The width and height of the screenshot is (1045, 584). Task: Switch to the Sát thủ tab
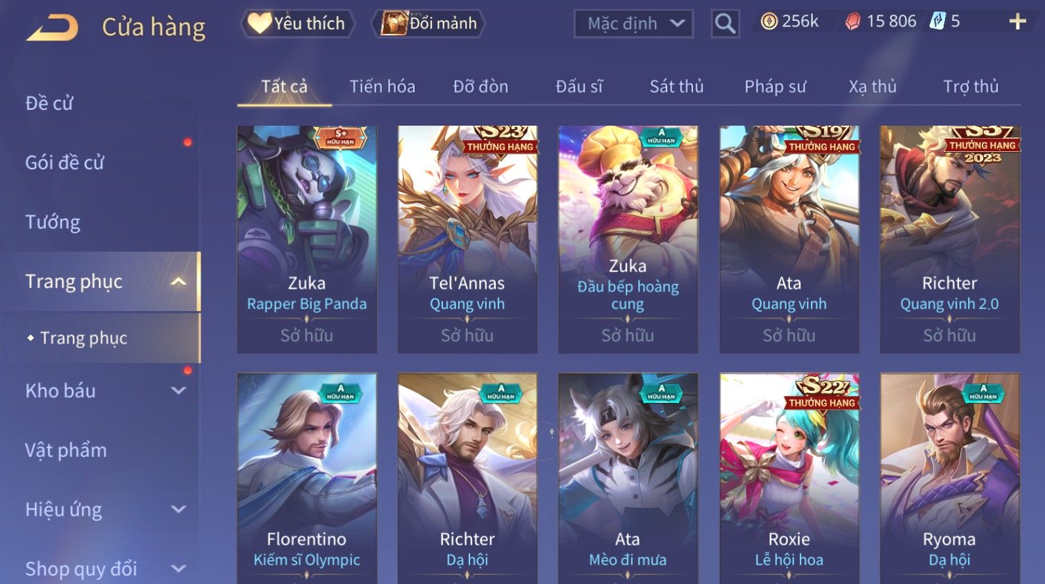tap(676, 87)
